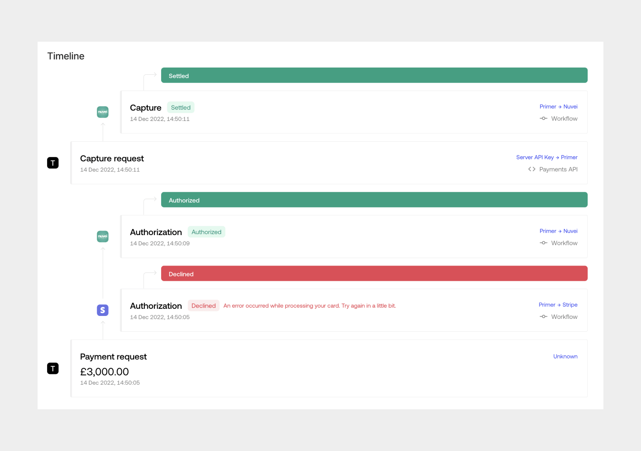Click the card processing error message text
Viewport: 641px width, 451px height.
tap(310, 306)
